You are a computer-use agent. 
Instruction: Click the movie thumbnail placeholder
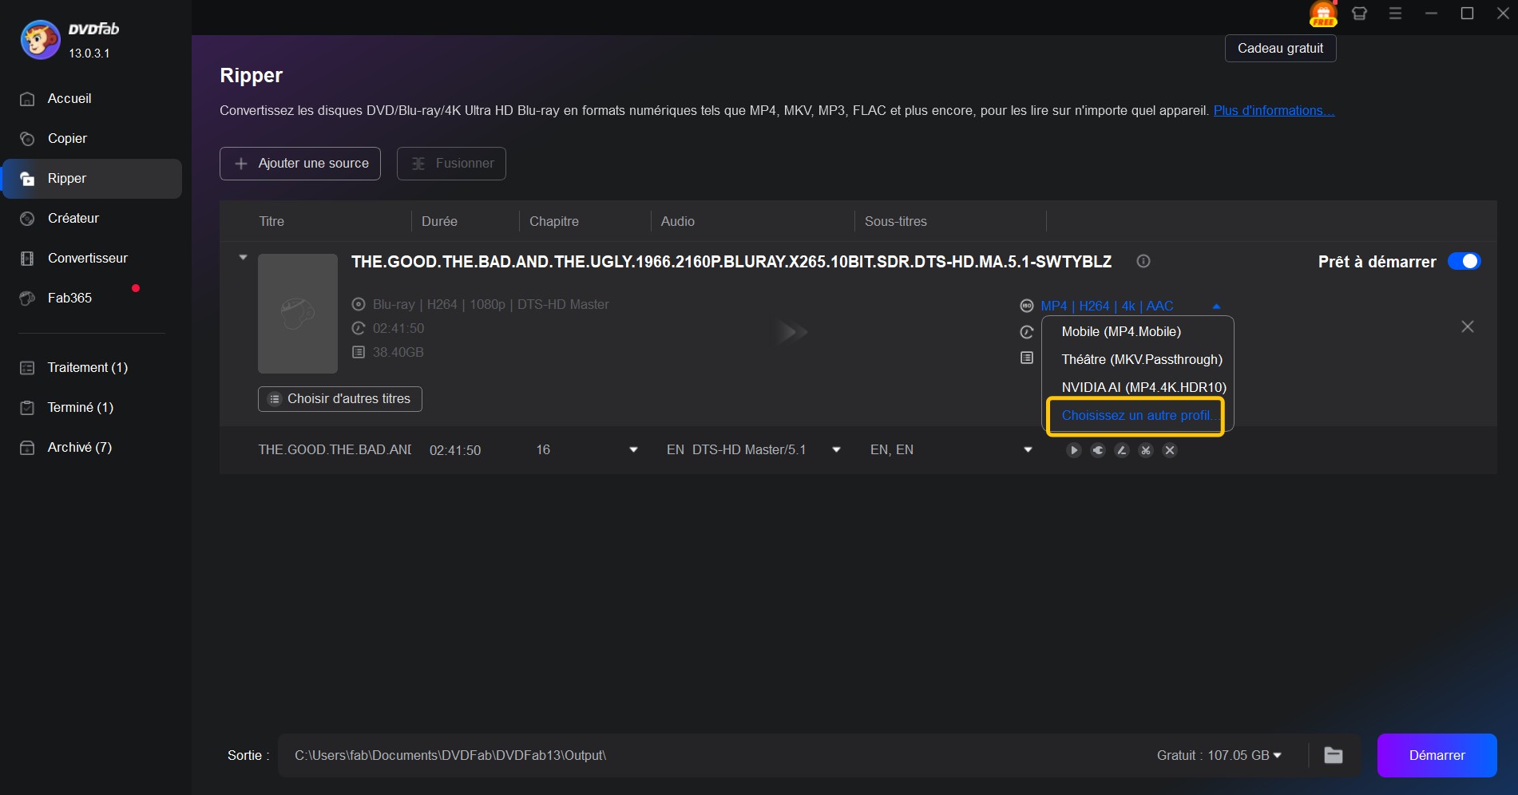pyautogui.click(x=298, y=314)
